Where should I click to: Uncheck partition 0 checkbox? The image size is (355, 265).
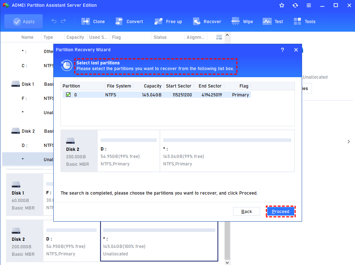tap(68, 95)
